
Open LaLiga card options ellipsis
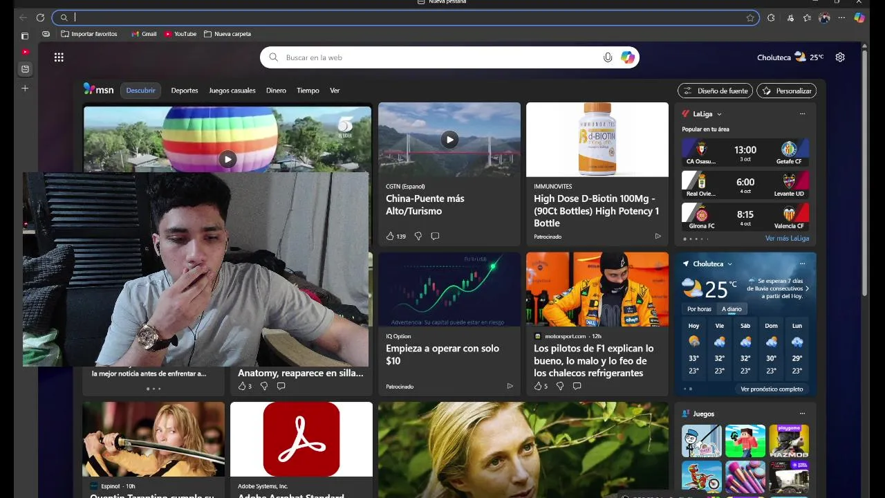tap(802, 113)
